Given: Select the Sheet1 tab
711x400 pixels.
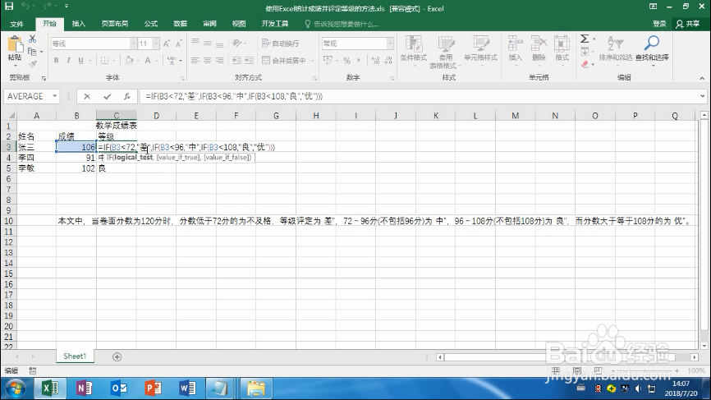Looking at the screenshot, I should pyautogui.click(x=75, y=356).
